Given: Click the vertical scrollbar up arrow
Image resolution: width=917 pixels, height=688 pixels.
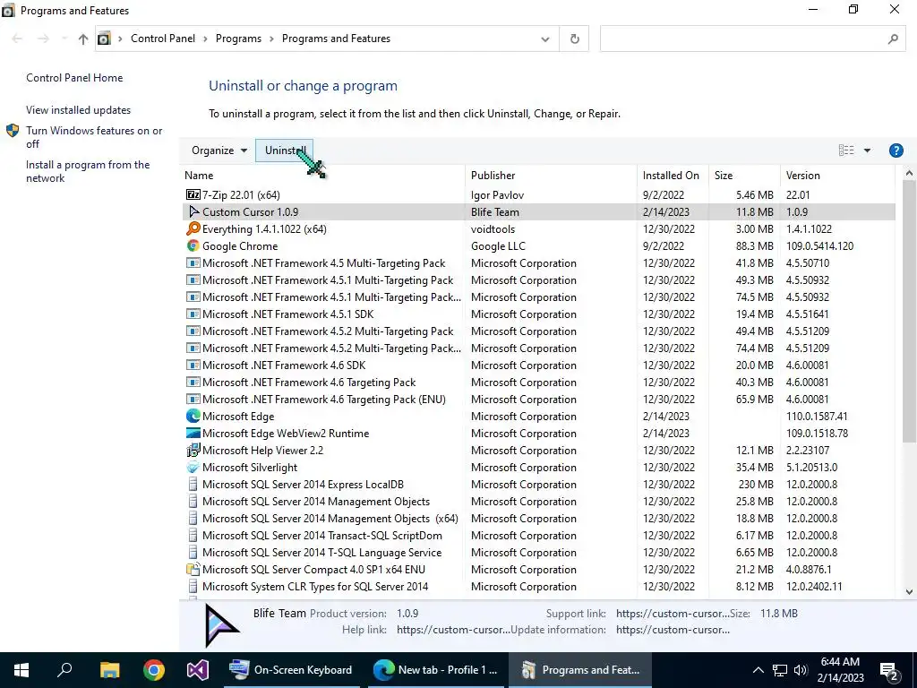Looking at the screenshot, I should pyautogui.click(x=909, y=173).
